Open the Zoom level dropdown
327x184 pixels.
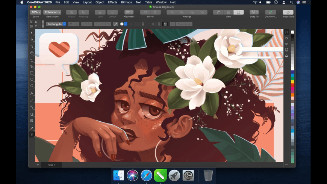click(35, 12)
